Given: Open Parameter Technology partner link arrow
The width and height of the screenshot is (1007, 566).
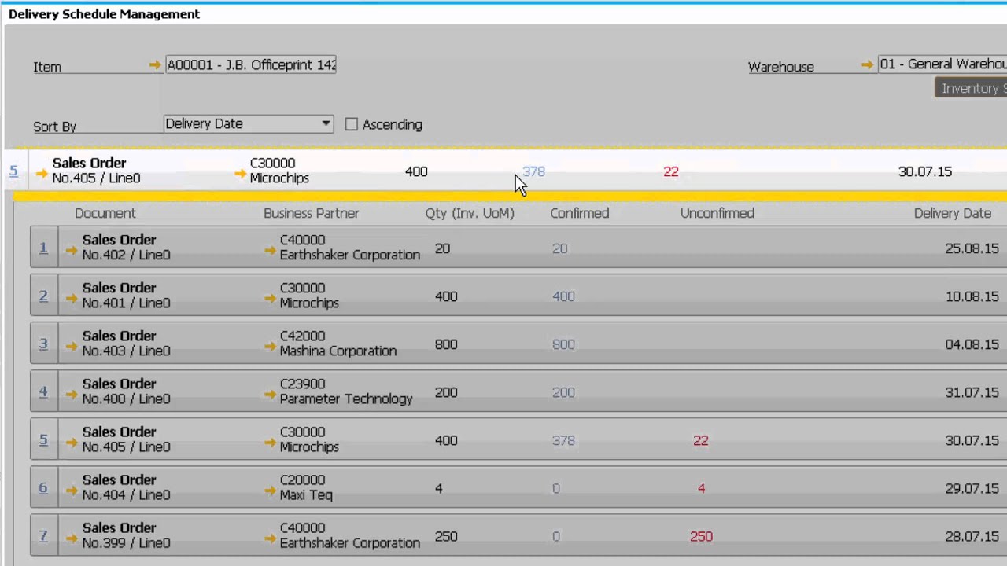Looking at the screenshot, I should 270,395.
